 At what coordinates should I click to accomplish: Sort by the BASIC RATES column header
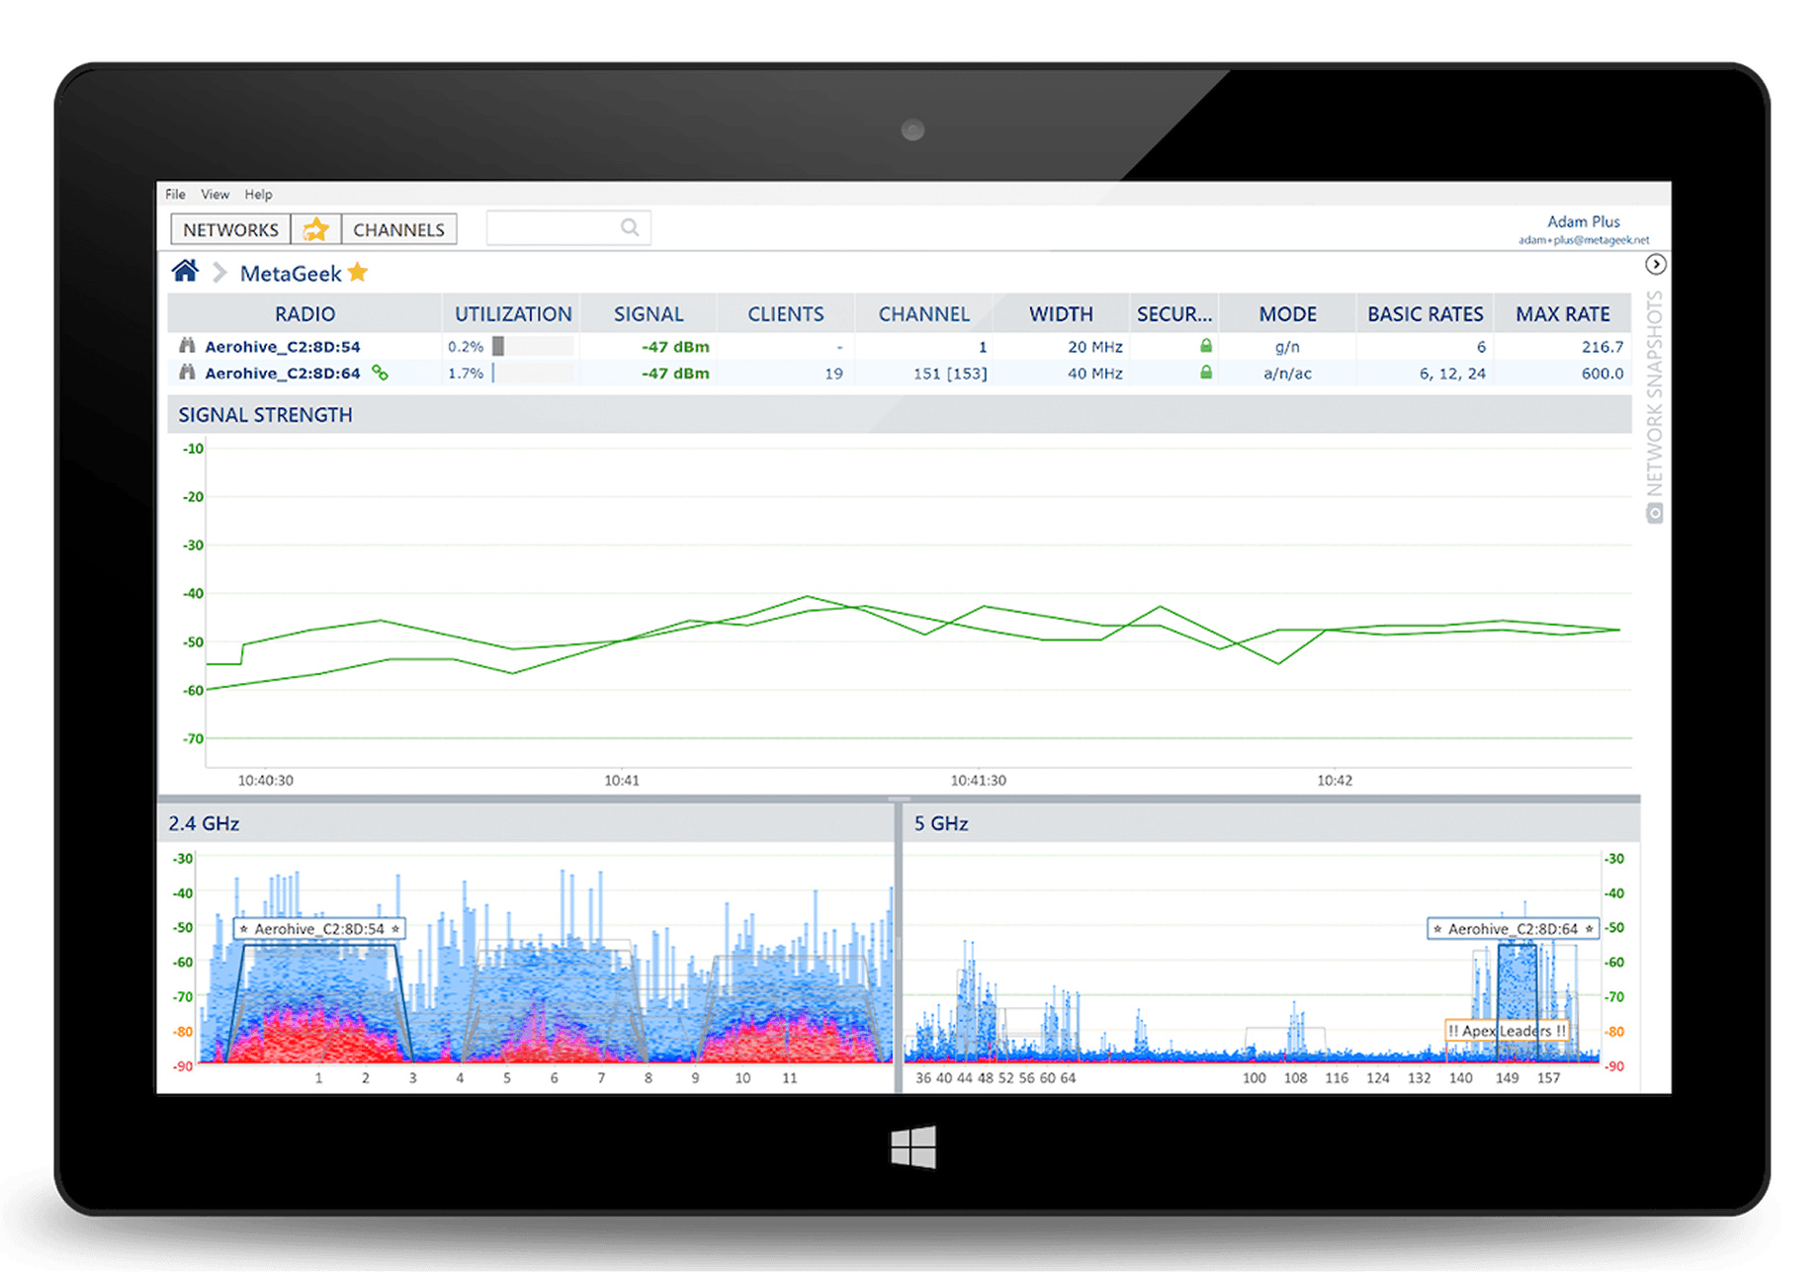tap(1425, 313)
